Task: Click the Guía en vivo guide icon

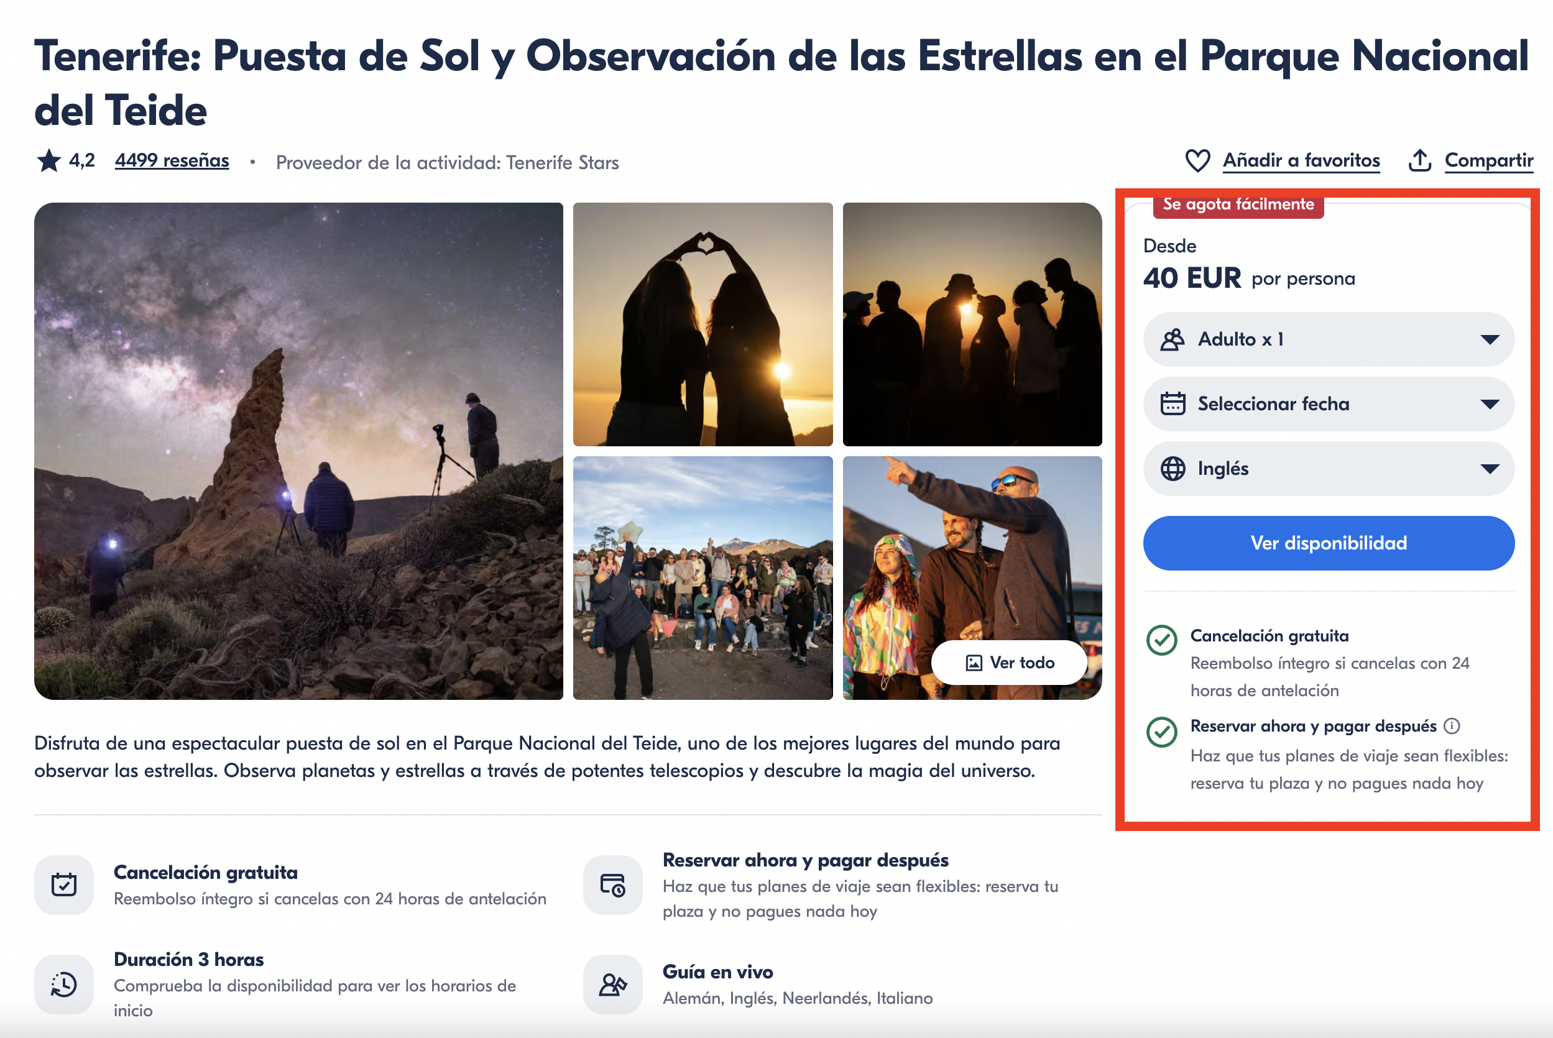Action: click(x=612, y=985)
